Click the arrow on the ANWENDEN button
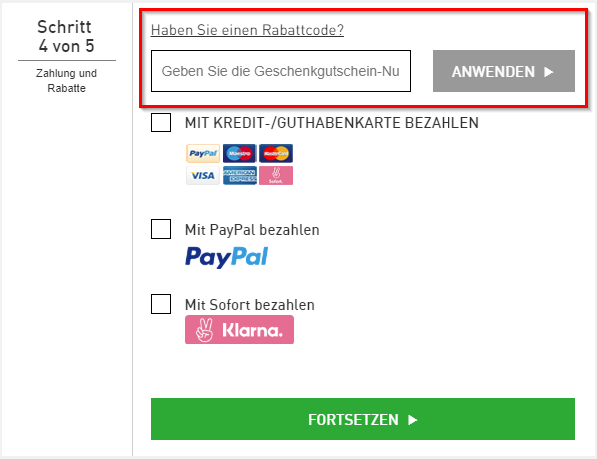 click(548, 72)
